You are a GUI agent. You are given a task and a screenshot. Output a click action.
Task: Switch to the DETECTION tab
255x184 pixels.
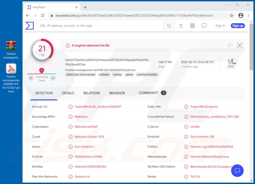point(44,93)
